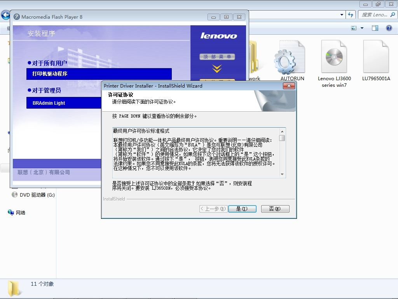Click the 否(N) button to decline the license
The image size is (398, 299).
(x=275, y=209)
